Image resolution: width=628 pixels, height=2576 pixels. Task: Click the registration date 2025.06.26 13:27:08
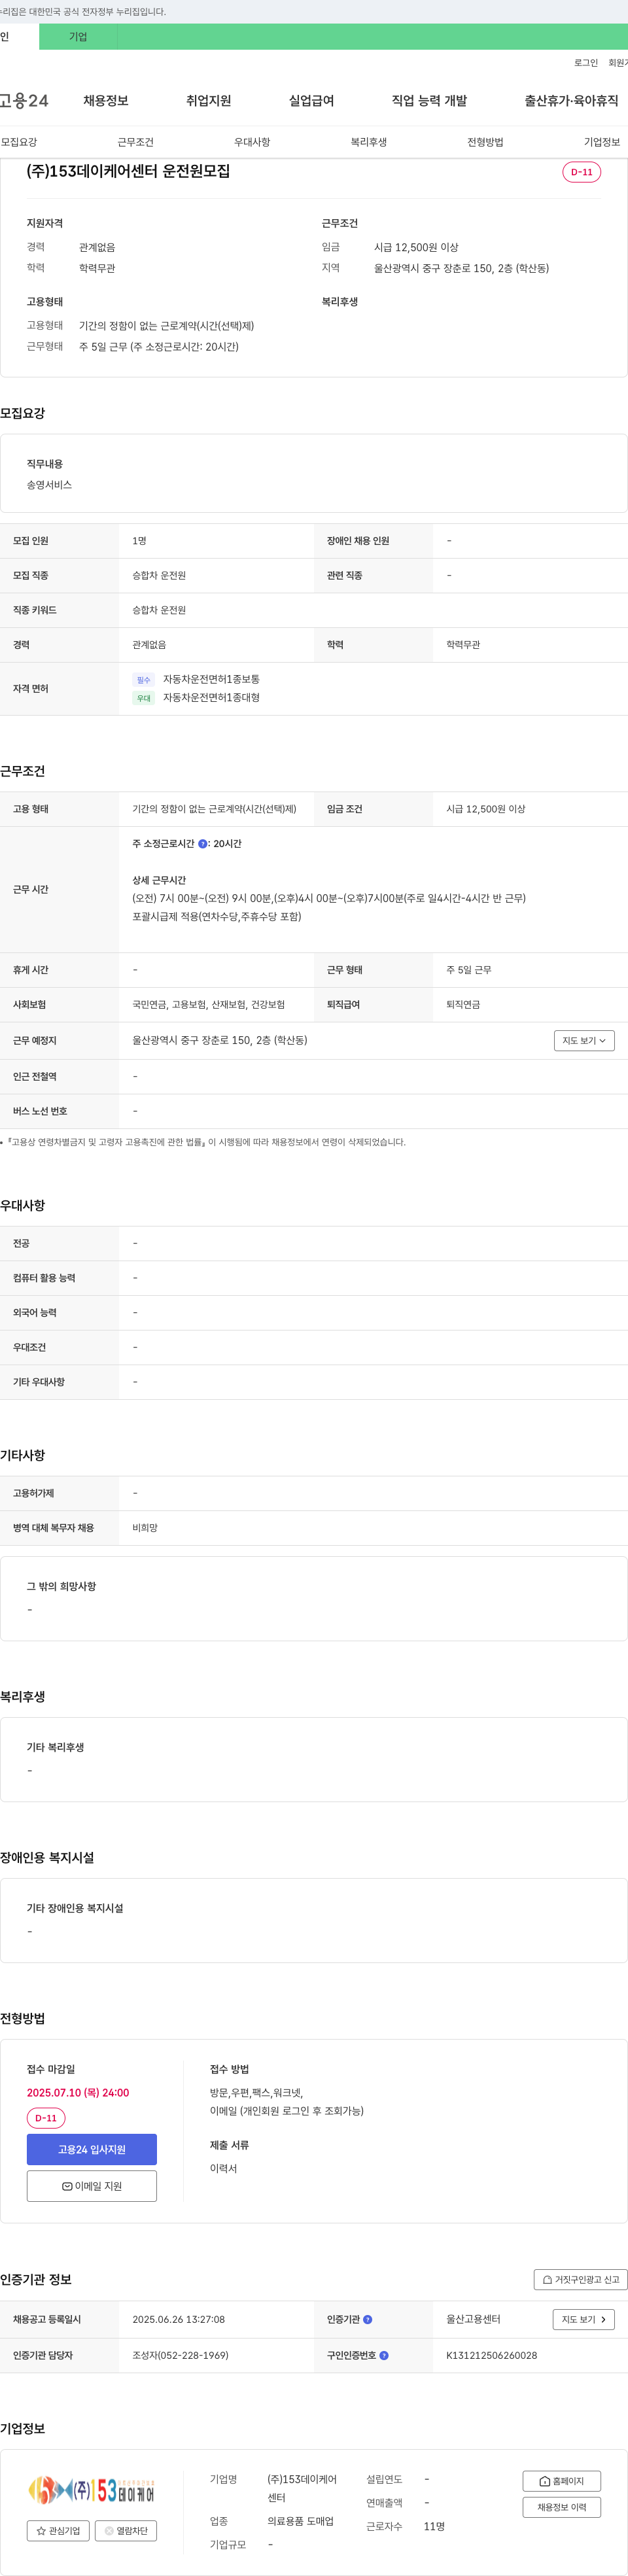pos(178,2319)
